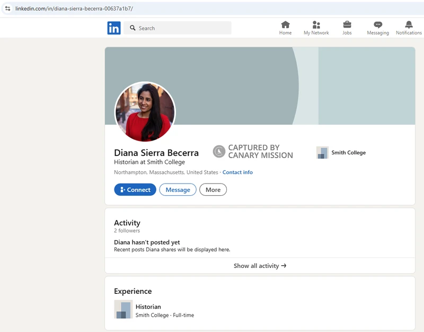
Task: Click the site info icon in address bar
Action: 7,8
